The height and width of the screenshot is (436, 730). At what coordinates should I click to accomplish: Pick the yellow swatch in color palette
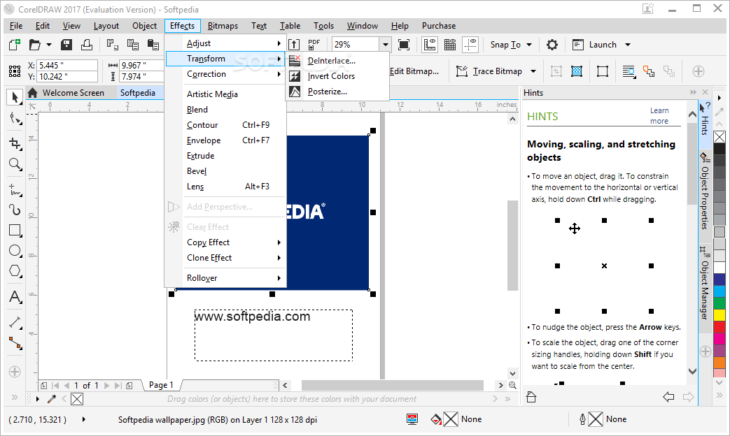pyautogui.click(x=720, y=314)
